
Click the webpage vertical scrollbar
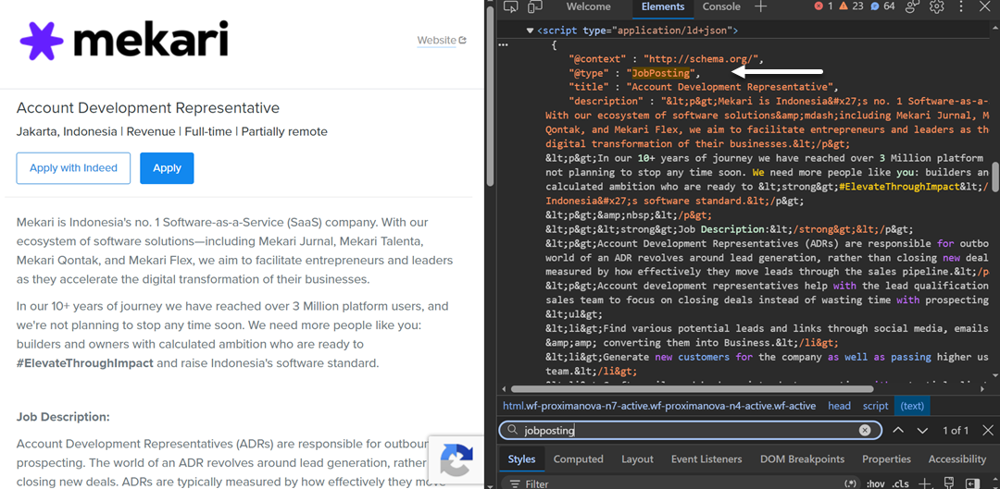pos(490,95)
